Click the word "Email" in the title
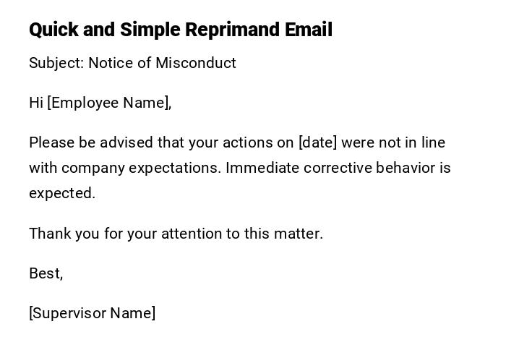This screenshot has height=358, width=506. [x=309, y=30]
